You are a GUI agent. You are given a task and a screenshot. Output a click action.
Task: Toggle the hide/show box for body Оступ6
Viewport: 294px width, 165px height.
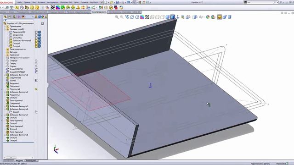tap(36, 46)
